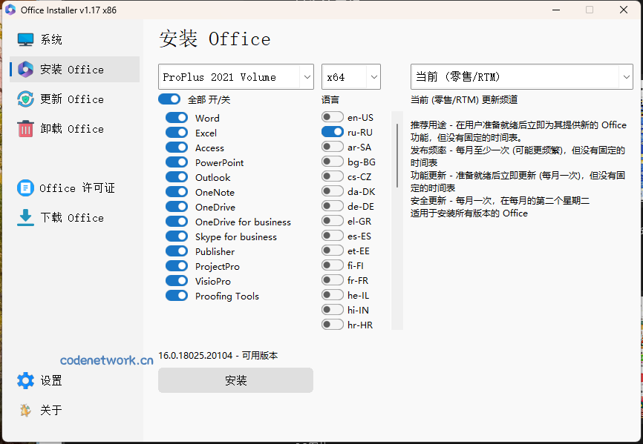Choose de-DE as the language
643x444 pixels.
point(331,206)
